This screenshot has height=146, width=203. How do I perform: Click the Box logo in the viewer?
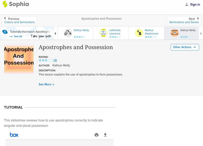[x=14, y=135]
